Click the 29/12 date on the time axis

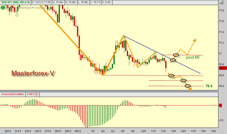[68, 131]
